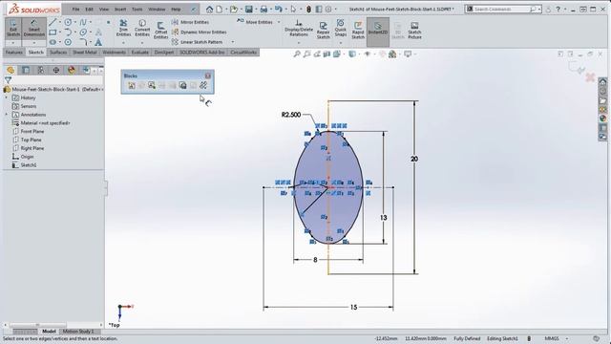611x344 pixels.
Task: Click the Rebuild traffic light icon
Action: [308, 9]
